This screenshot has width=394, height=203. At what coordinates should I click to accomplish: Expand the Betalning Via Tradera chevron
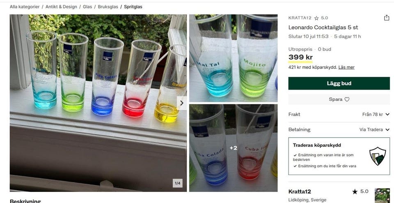pyautogui.click(x=387, y=130)
